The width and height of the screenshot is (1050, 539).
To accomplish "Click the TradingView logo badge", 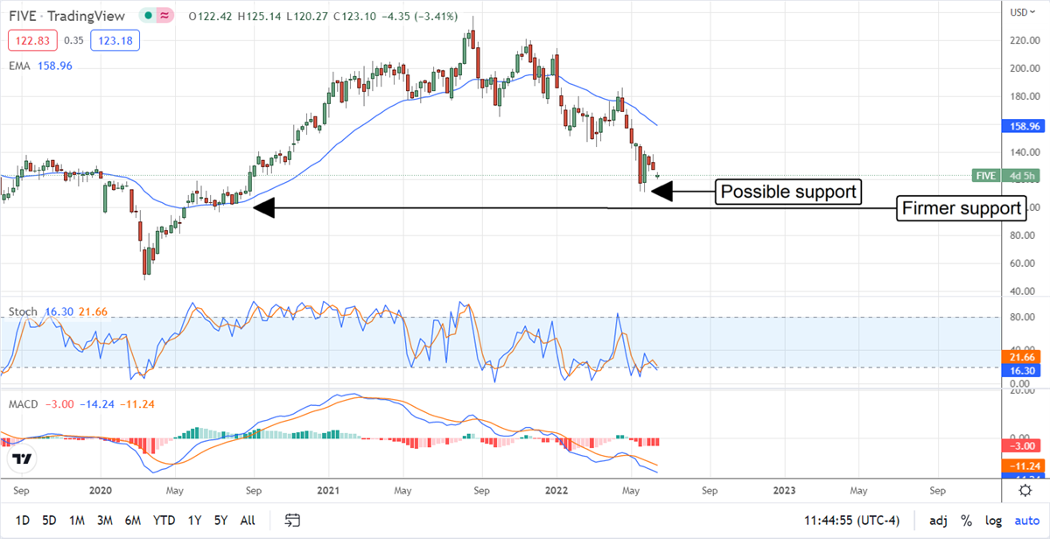I will (x=22, y=459).
